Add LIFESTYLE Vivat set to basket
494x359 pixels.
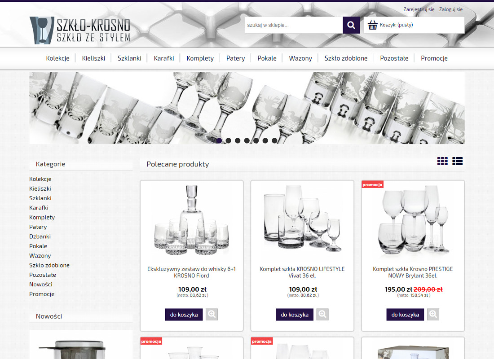pyautogui.click(x=295, y=315)
